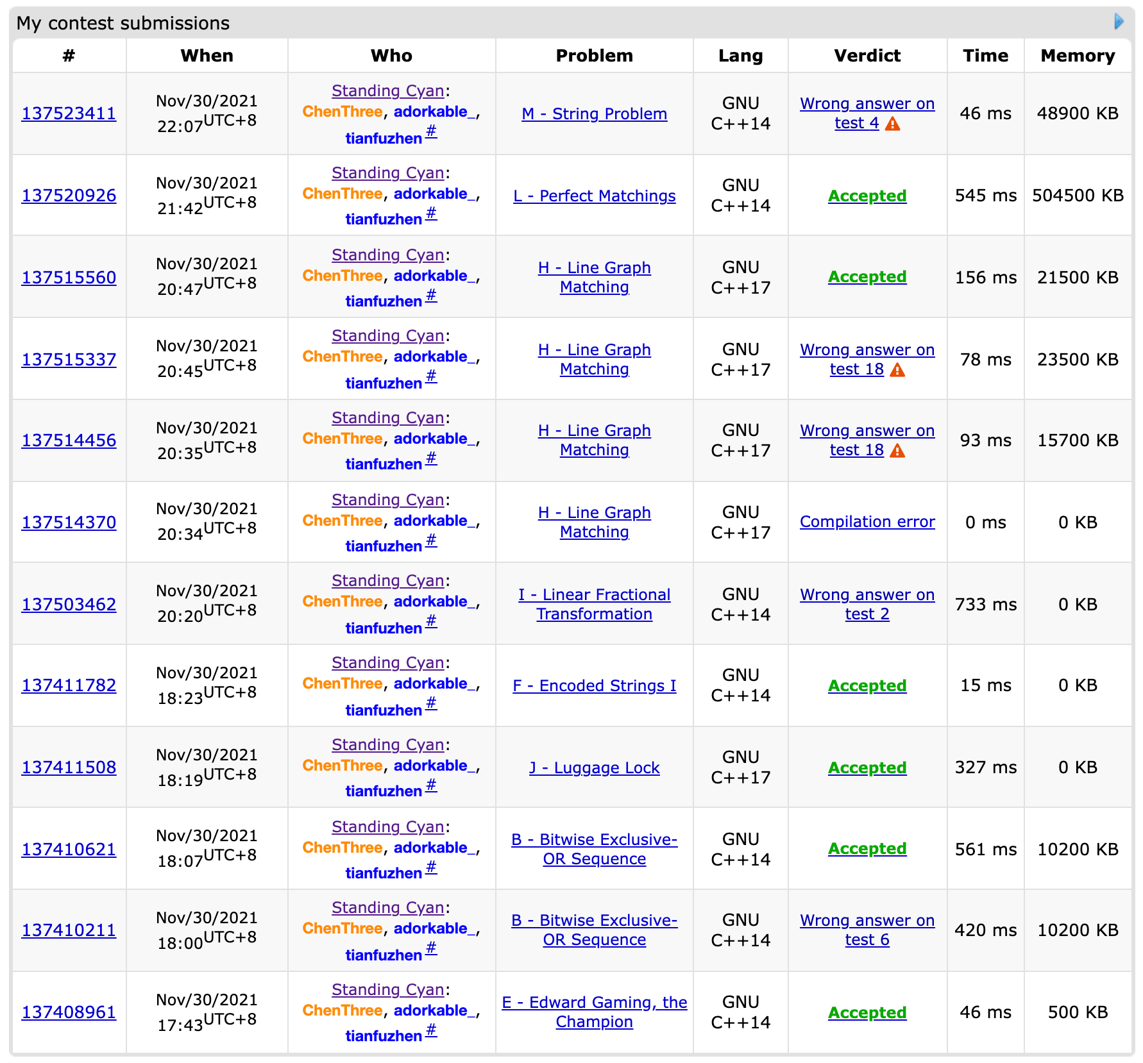Click warning triangle in submission 137514456's row
This screenshot has width=1143, height=1063.
pyautogui.click(x=897, y=451)
